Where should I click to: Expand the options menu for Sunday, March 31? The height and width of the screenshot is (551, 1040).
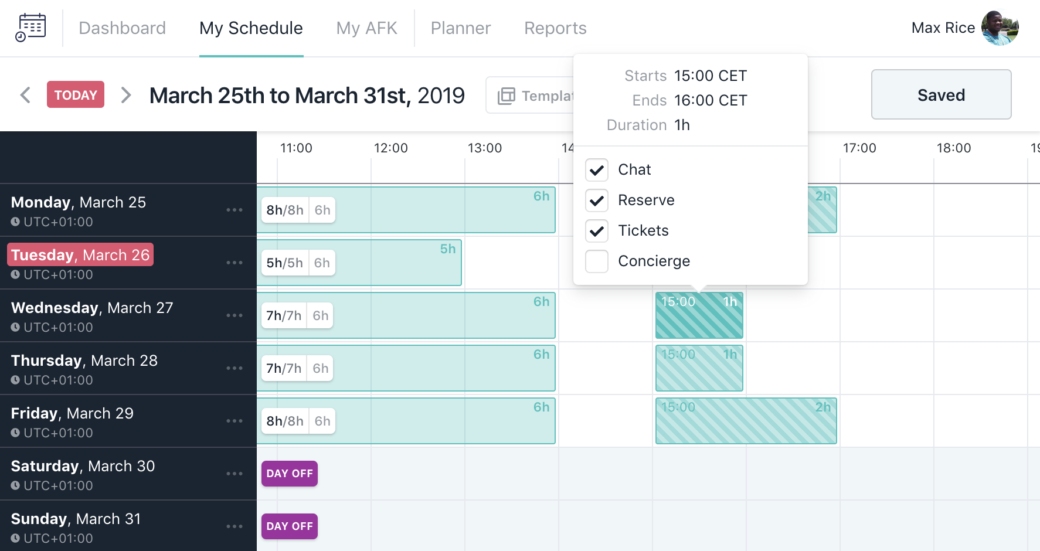(x=234, y=526)
